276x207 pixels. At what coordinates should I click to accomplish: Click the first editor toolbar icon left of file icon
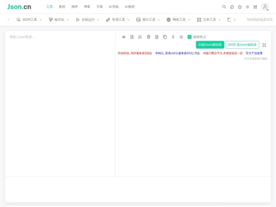(124, 37)
